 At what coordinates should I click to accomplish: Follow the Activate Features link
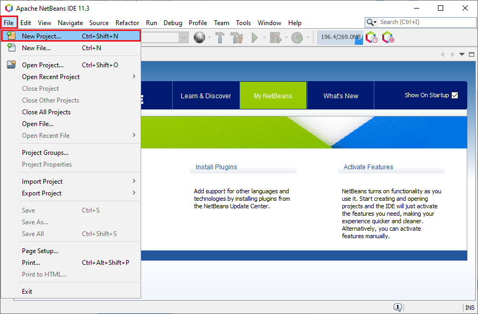coord(368,167)
